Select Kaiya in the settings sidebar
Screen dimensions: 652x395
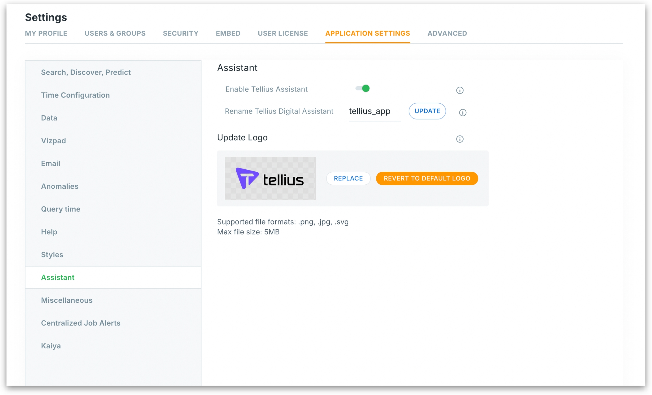[x=51, y=346]
